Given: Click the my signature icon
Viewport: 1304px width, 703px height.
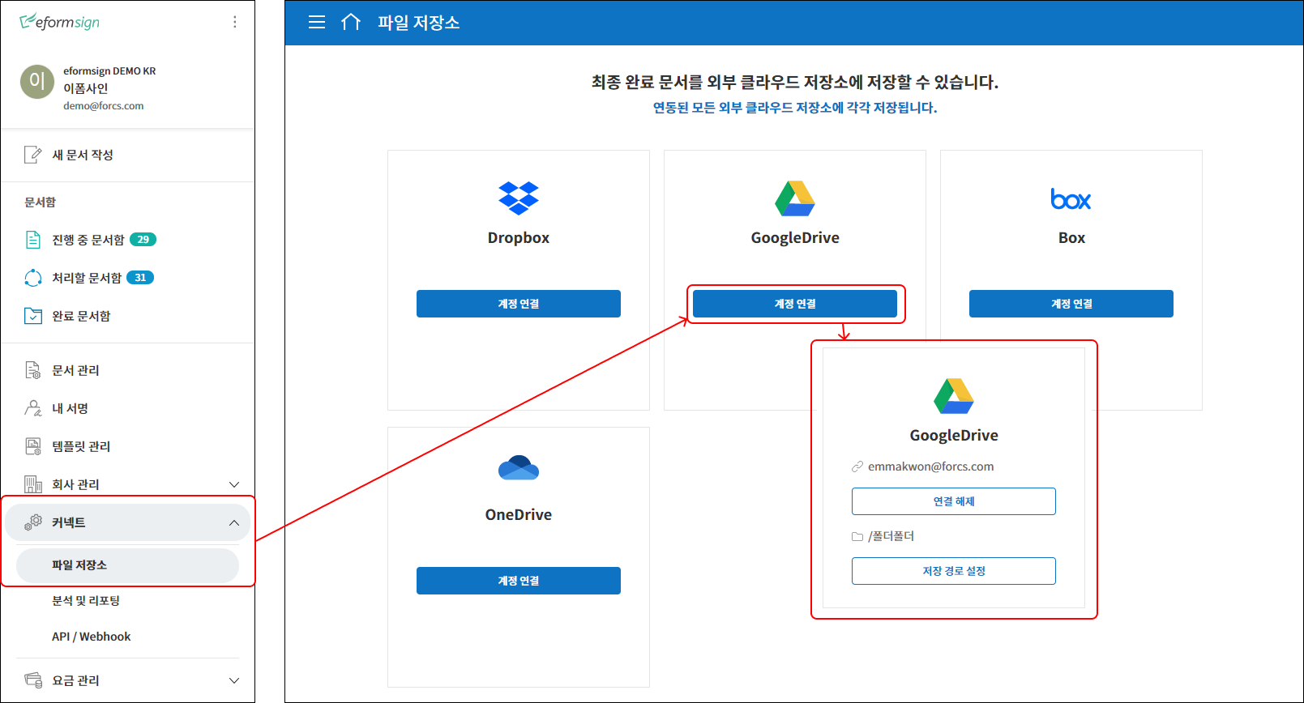Looking at the screenshot, I should click(x=33, y=408).
